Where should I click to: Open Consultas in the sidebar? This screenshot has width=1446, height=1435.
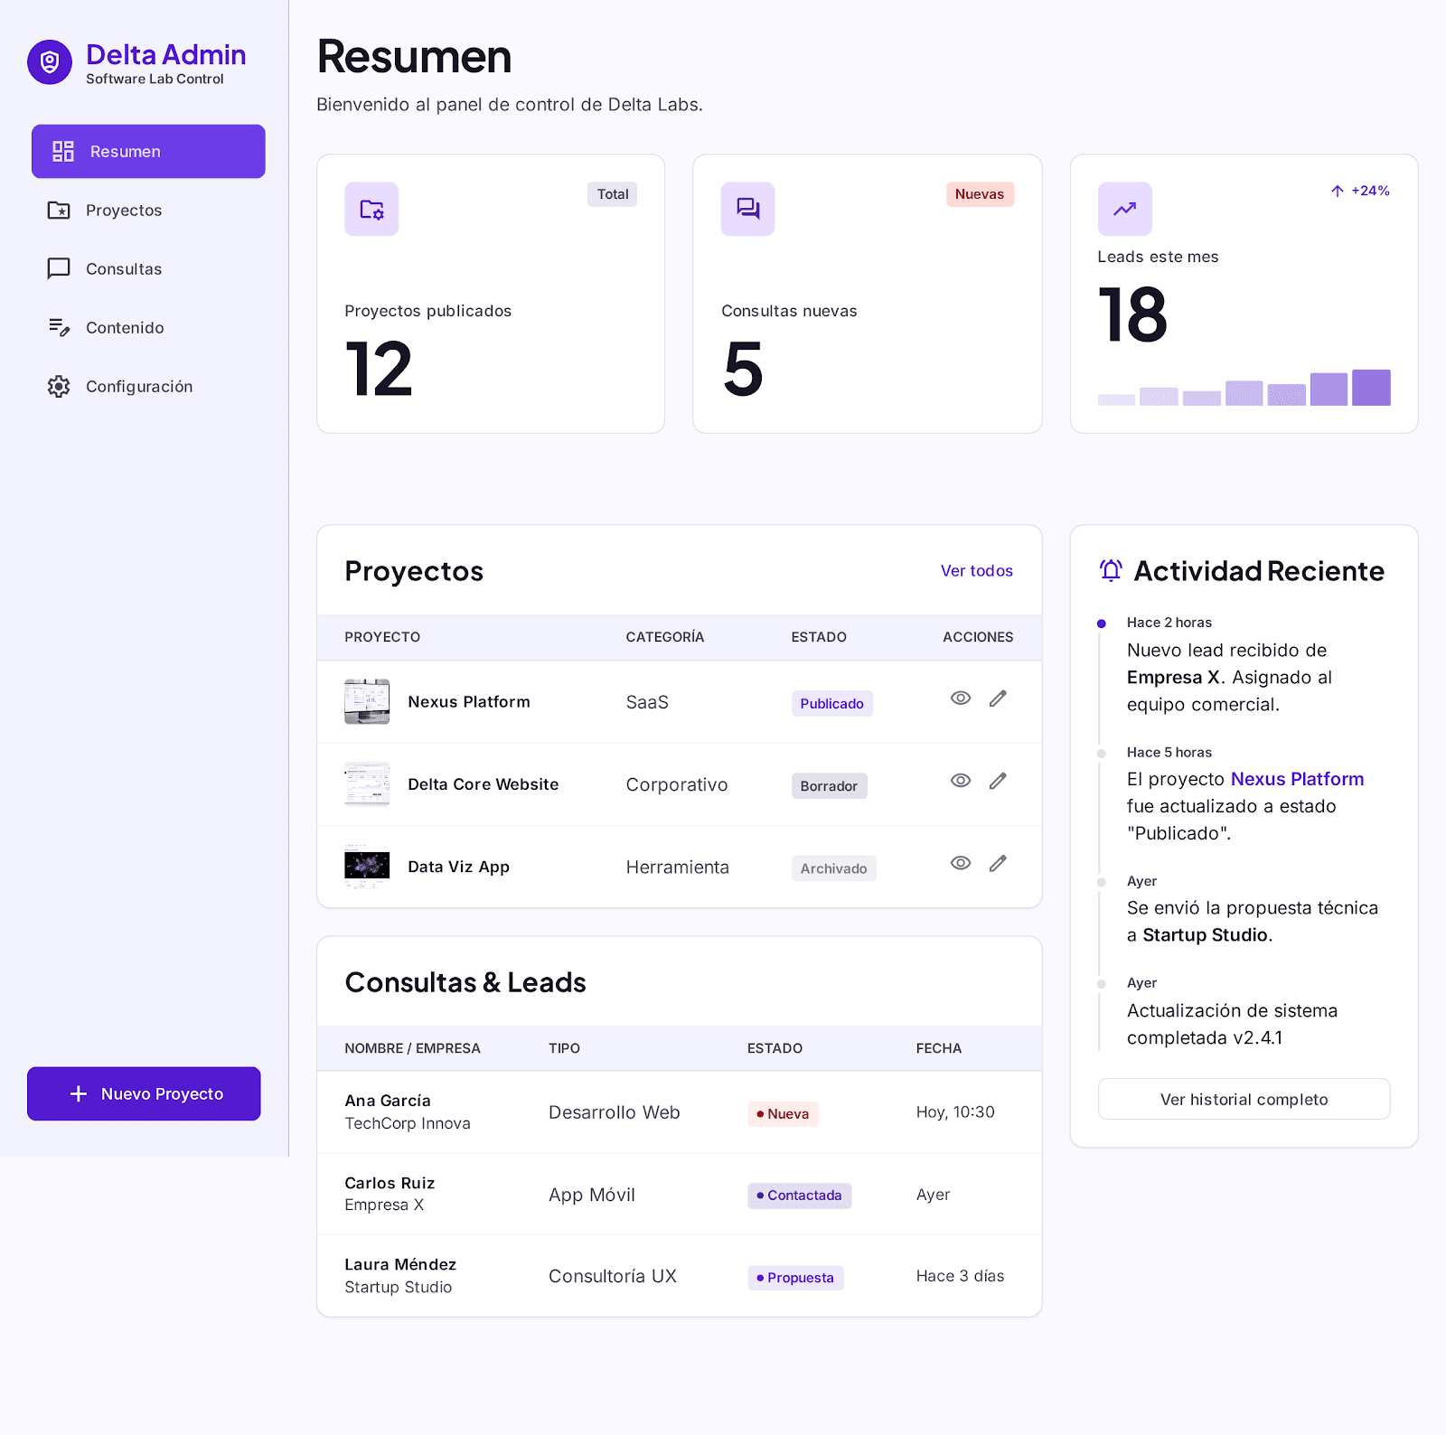point(148,269)
